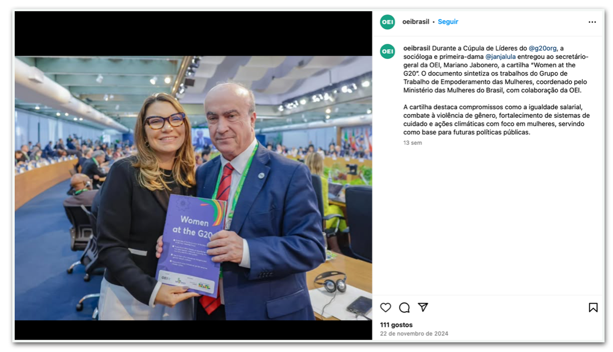613x352 pixels.
Task: Open the oeibrasil username in the header
Action: pos(416,22)
